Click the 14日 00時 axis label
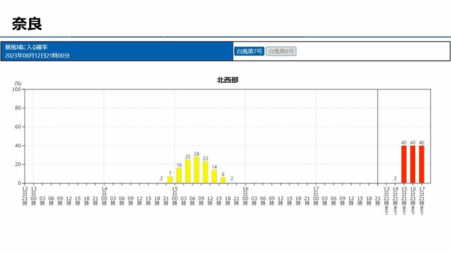The image size is (451, 253). click(x=104, y=196)
